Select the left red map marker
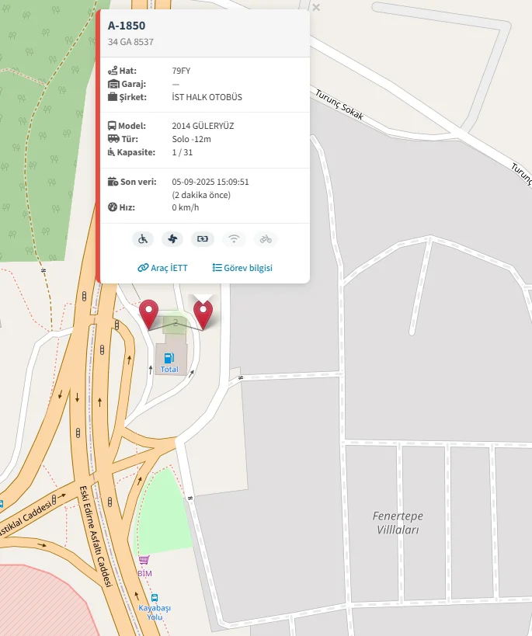 [x=148, y=314]
